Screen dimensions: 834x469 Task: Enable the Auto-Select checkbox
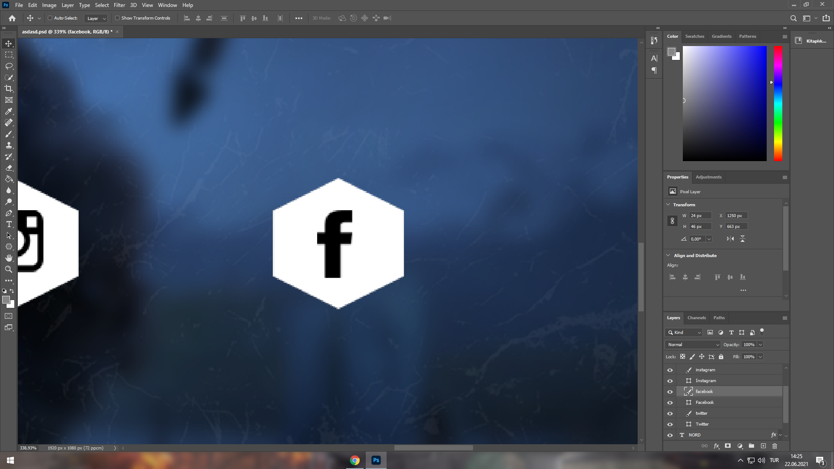click(50, 18)
